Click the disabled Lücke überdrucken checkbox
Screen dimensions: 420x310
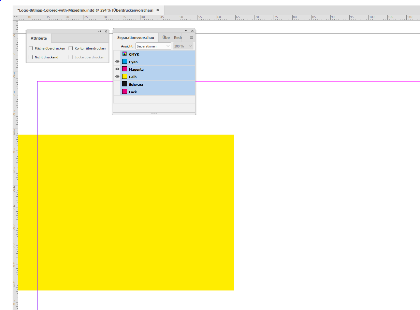click(71, 57)
